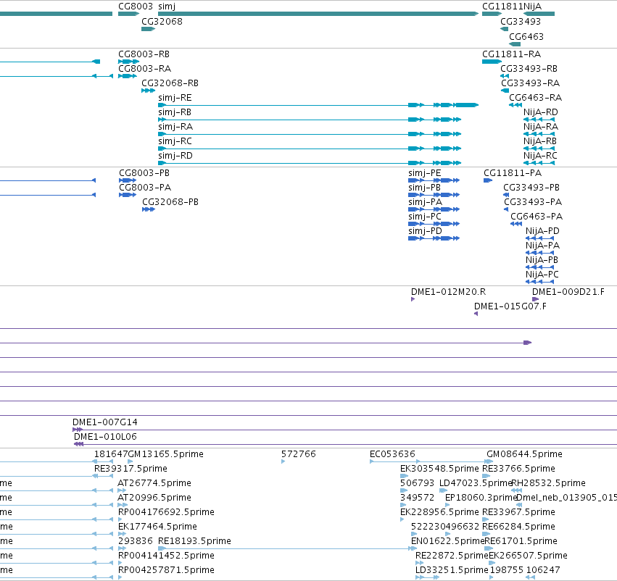The image size is (617, 581).
Task: Select protein label simj-PB
Action: pyautogui.click(x=425, y=188)
